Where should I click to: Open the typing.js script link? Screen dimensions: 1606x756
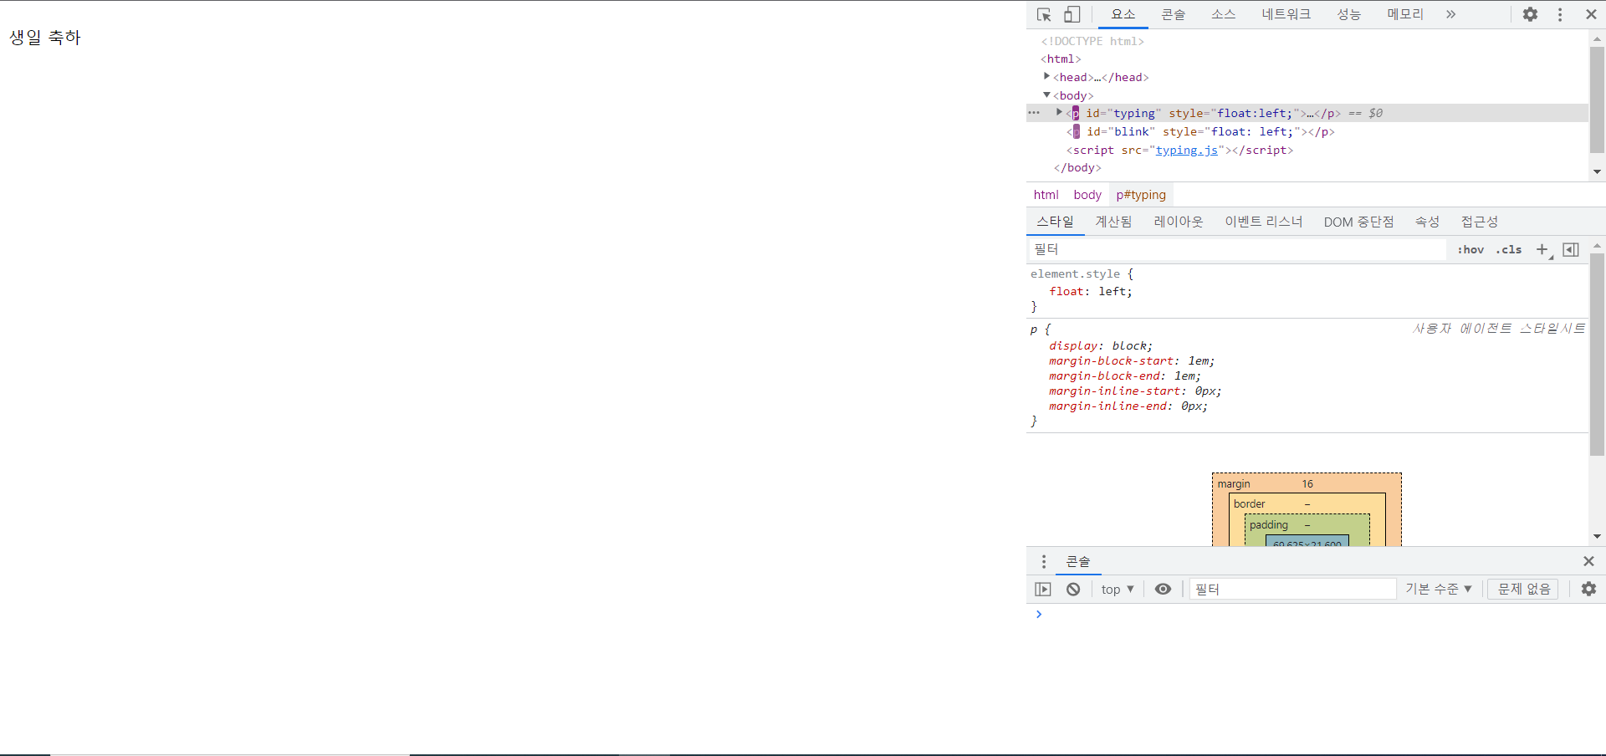(1187, 150)
